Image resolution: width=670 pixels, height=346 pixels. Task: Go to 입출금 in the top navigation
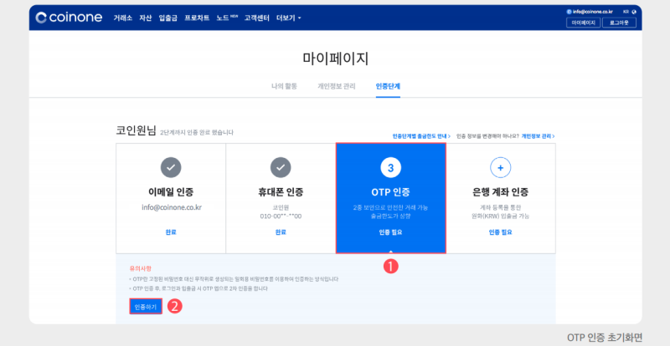[x=168, y=18]
